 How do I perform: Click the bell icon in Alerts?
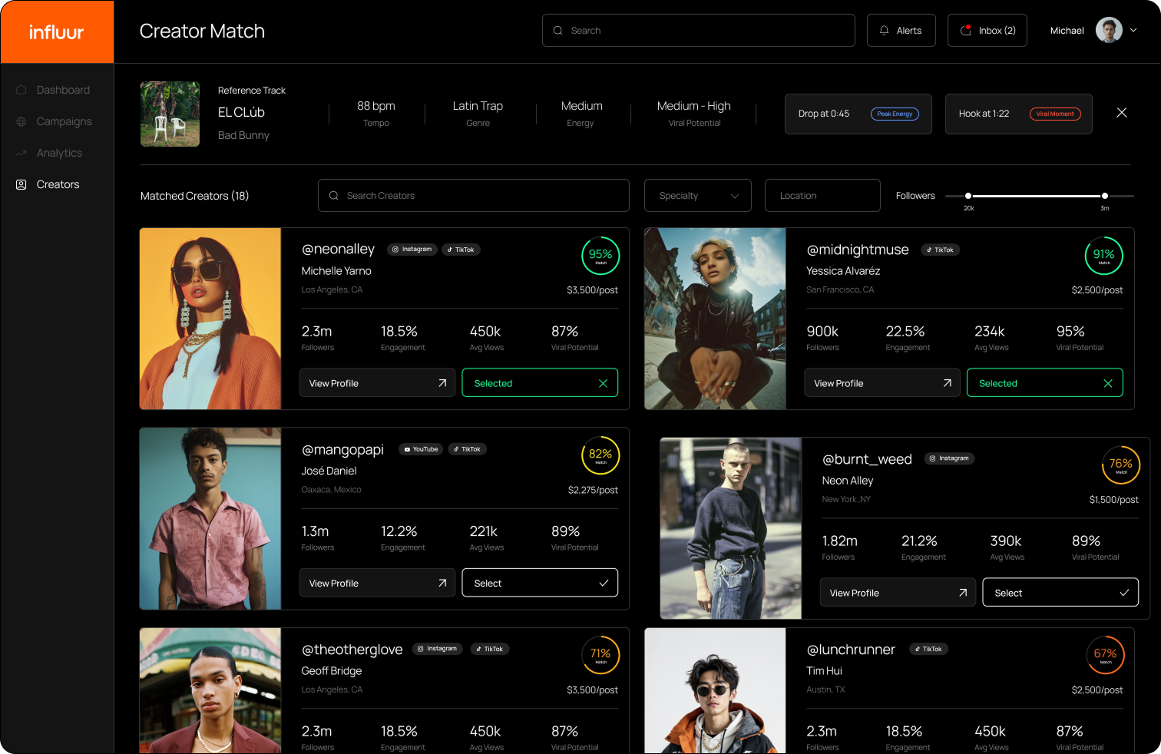click(885, 31)
